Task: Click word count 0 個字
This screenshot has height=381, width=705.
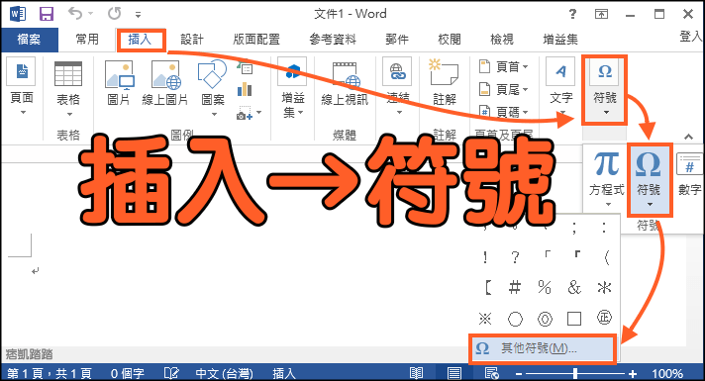Action: (128, 373)
